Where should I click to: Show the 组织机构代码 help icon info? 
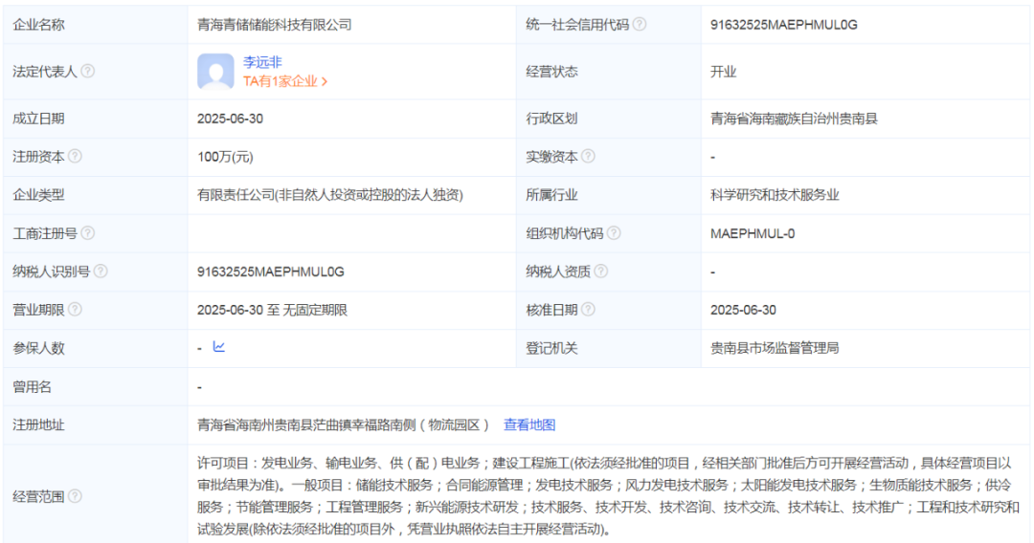tap(614, 233)
